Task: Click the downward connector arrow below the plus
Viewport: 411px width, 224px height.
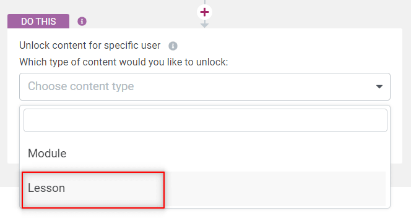Action: (204, 25)
